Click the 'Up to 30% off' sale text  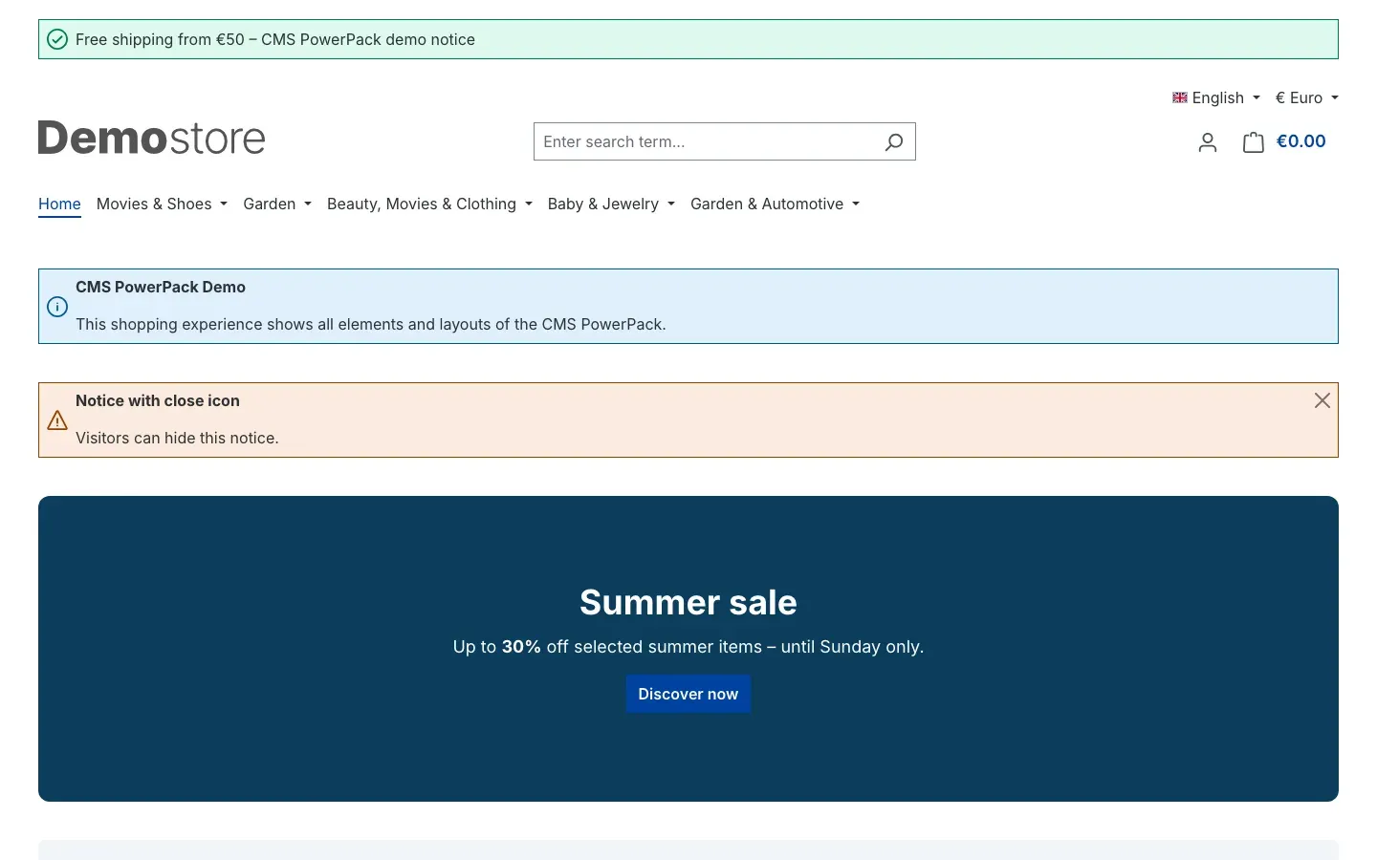point(688,647)
